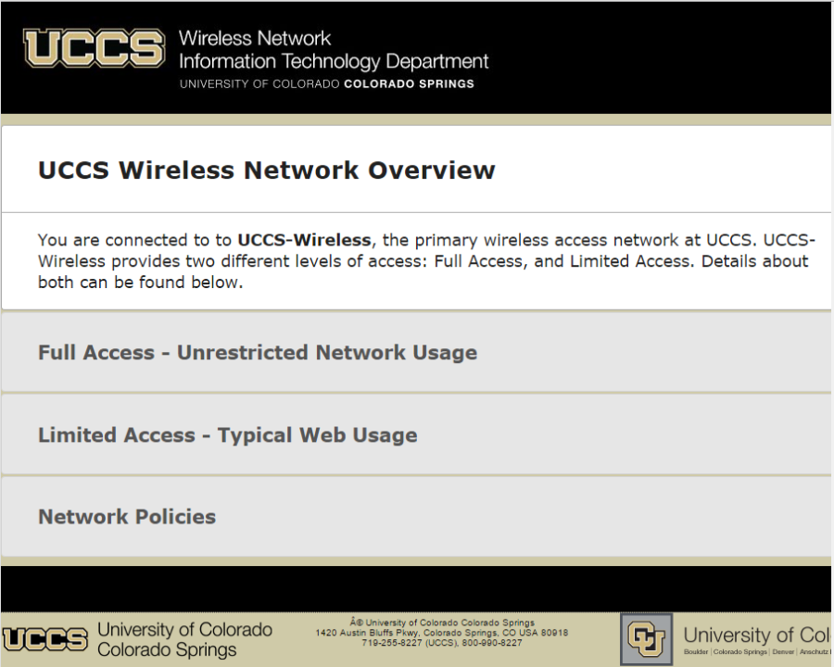Open the Colorado Springs campus footer link

click(739, 652)
